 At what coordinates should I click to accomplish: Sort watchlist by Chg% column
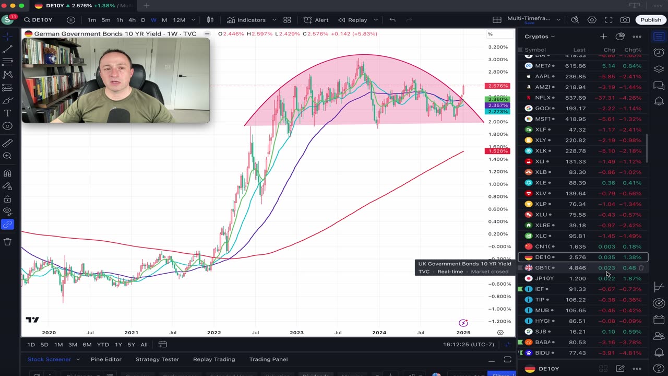[633, 50]
